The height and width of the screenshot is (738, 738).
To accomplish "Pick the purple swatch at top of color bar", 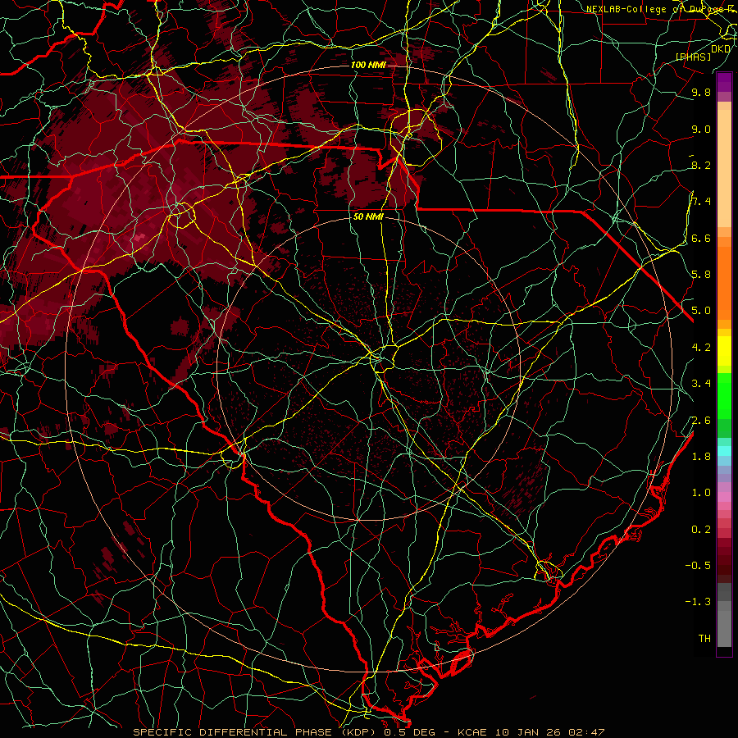I will (724, 82).
